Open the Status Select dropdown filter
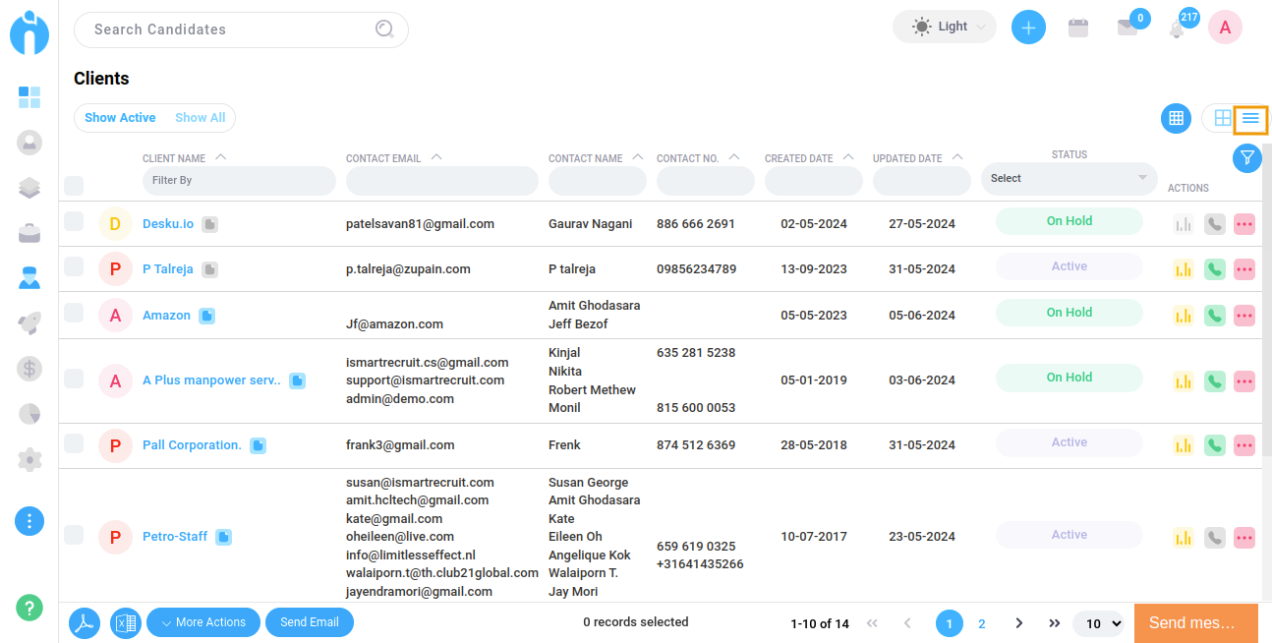The height and width of the screenshot is (643, 1272). point(1070,178)
